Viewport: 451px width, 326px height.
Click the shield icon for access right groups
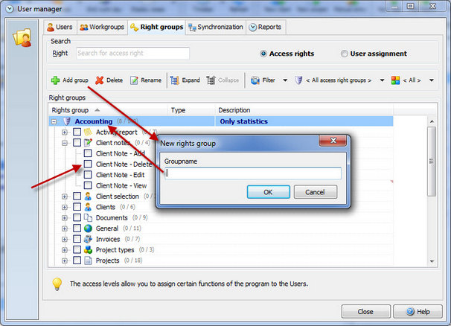298,80
